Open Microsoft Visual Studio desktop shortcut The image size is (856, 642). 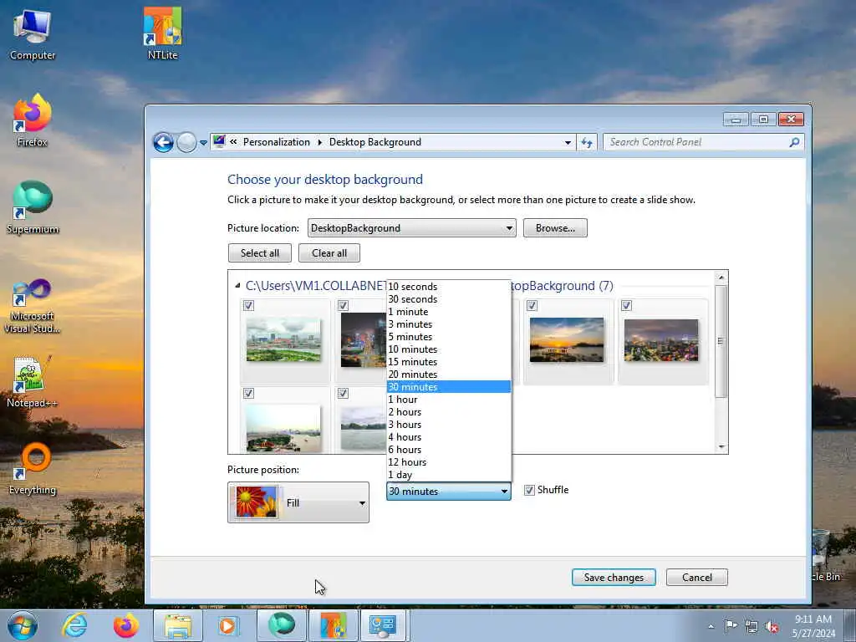33,306
